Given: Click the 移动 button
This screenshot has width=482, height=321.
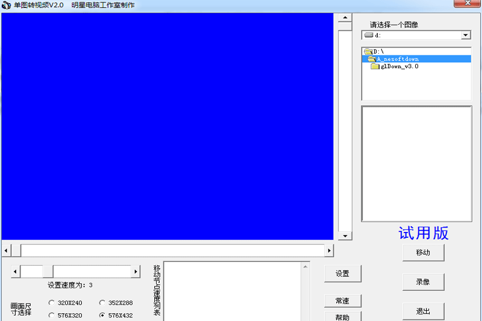Looking at the screenshot, I should pyautogui.click(x=424, y=252).
